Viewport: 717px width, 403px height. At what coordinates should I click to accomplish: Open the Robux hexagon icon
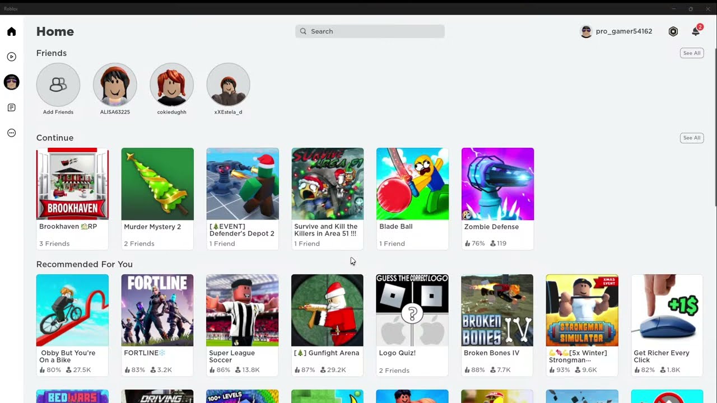click(x=673, y=31)
